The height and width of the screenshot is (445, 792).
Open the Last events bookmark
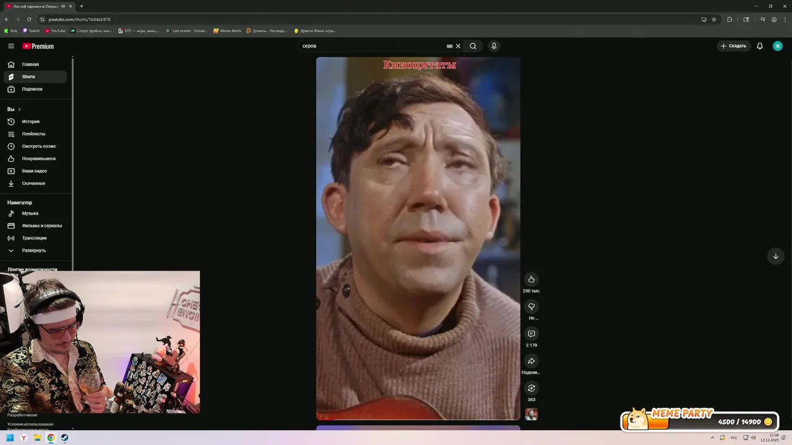186,30
